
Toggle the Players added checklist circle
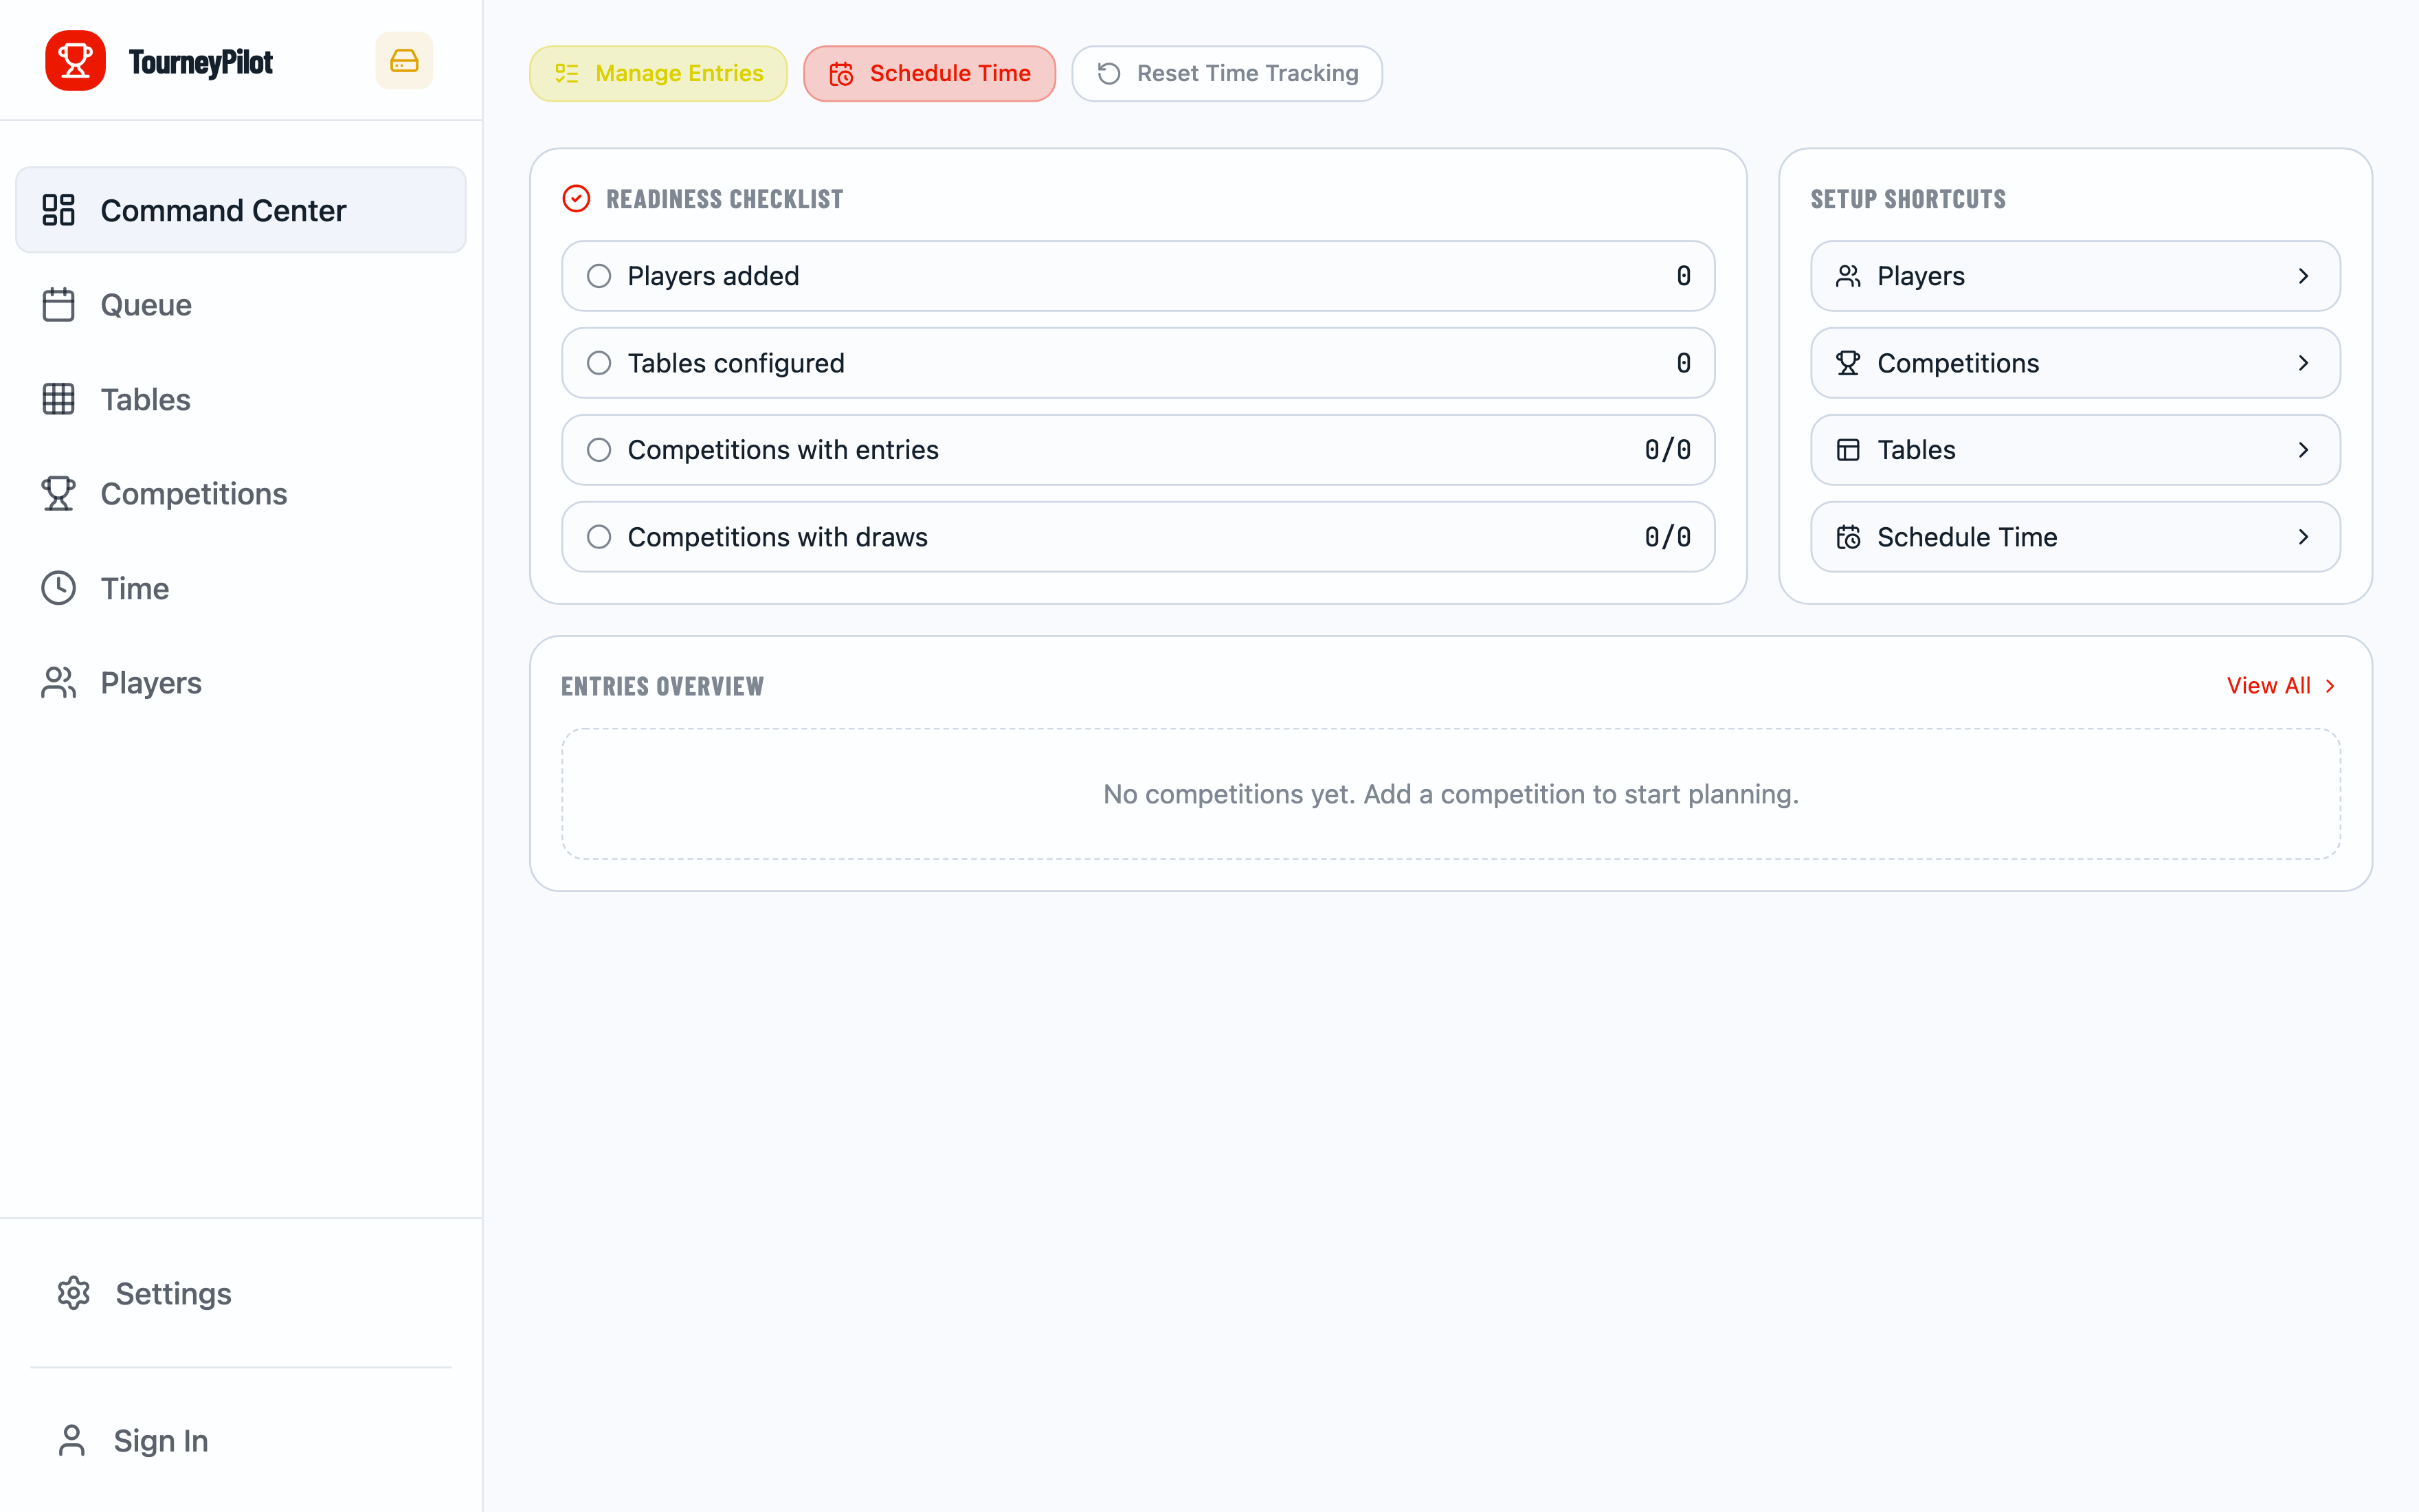[599, 276]
